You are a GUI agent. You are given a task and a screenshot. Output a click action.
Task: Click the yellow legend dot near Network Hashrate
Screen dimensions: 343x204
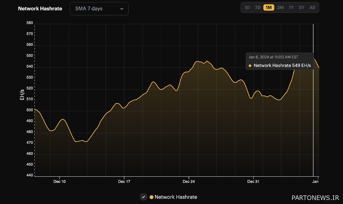(151, 197)
